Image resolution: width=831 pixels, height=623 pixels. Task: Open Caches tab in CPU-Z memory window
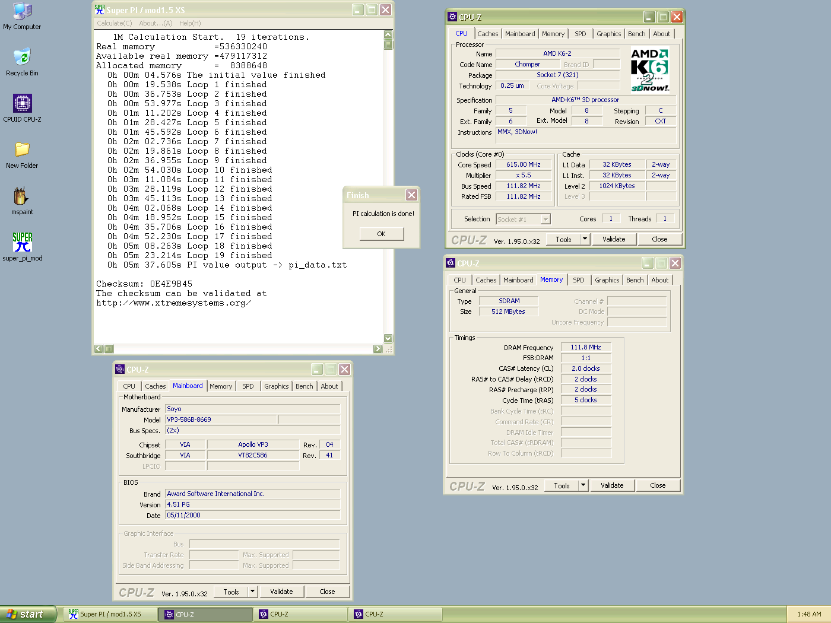pos(486,280)
